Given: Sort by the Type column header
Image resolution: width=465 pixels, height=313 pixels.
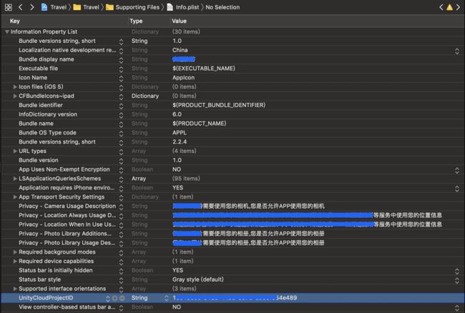Looking at the screenshot, I should point(136,21).
